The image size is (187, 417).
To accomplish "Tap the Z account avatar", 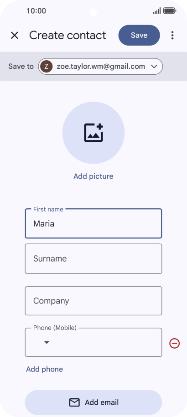I will (x=46, y=67).
